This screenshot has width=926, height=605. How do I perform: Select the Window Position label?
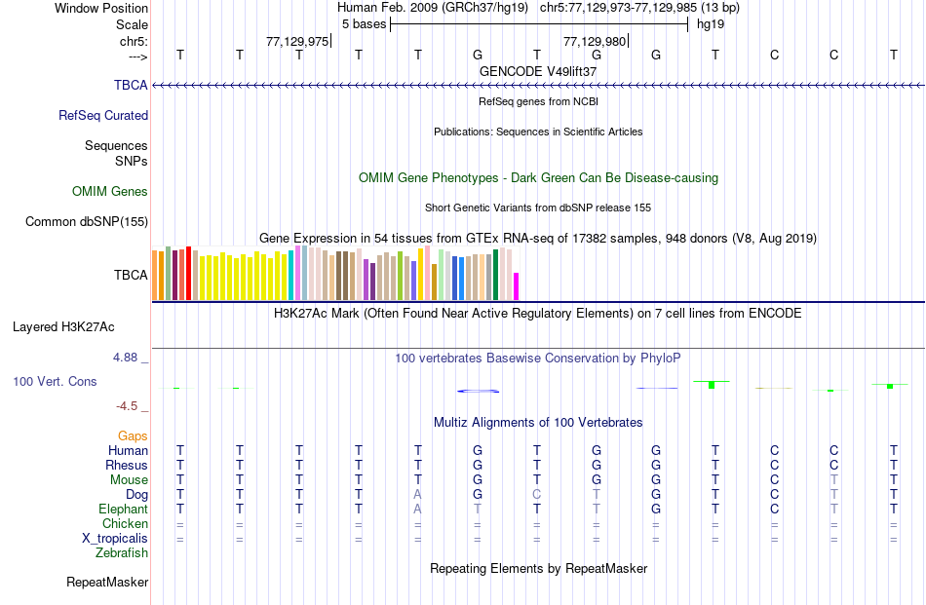click(101, 8)
